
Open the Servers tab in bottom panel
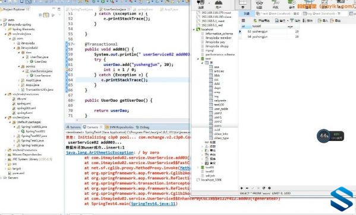73,127
